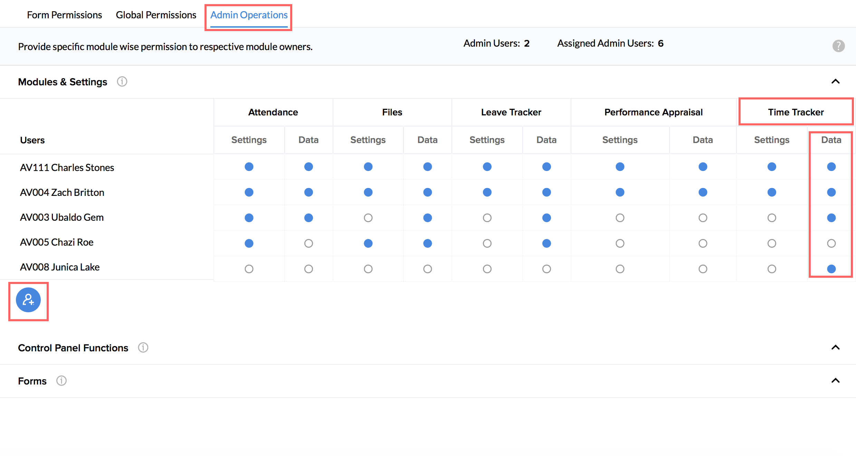Viewport: 856px width, 456px height.
Task: Switch to the Form Permissions tab
Action: 64,15
